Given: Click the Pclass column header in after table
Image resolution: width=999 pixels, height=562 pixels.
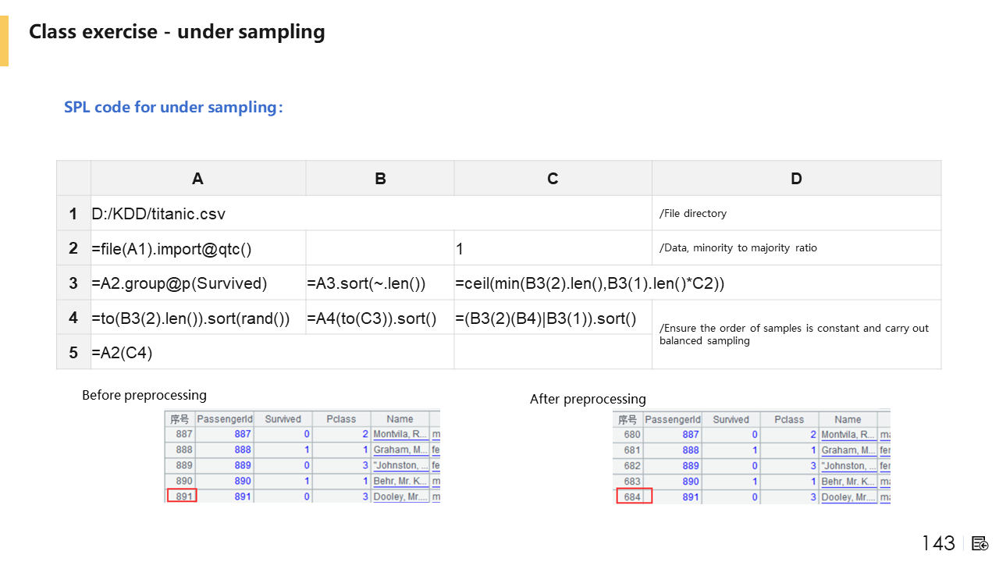Looking at the screenshot, I should coord(789,420).
